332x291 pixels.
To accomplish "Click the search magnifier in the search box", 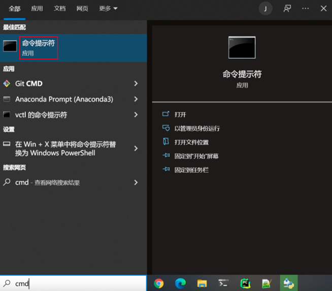I will point(7,283).
